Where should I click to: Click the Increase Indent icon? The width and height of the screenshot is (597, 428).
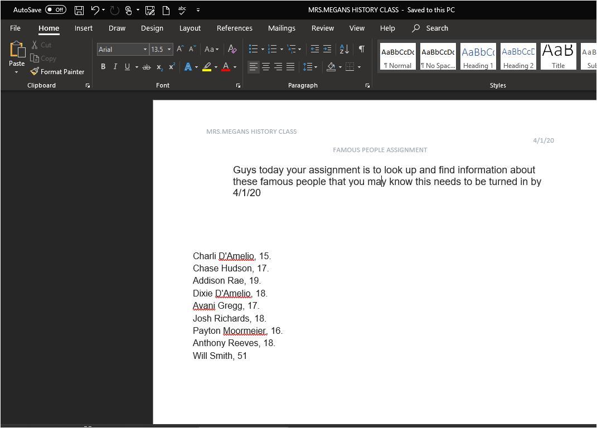[327, 49]
